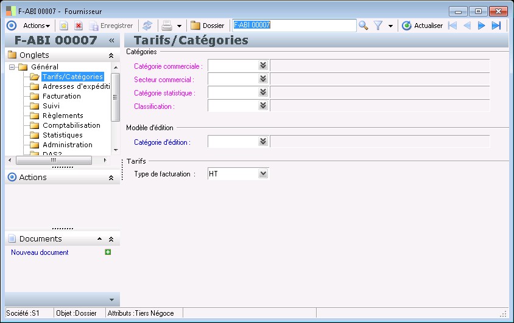Click the Catégorie commerciale label link
Screen dimensions: 514x323
click(x=168, y=66)
